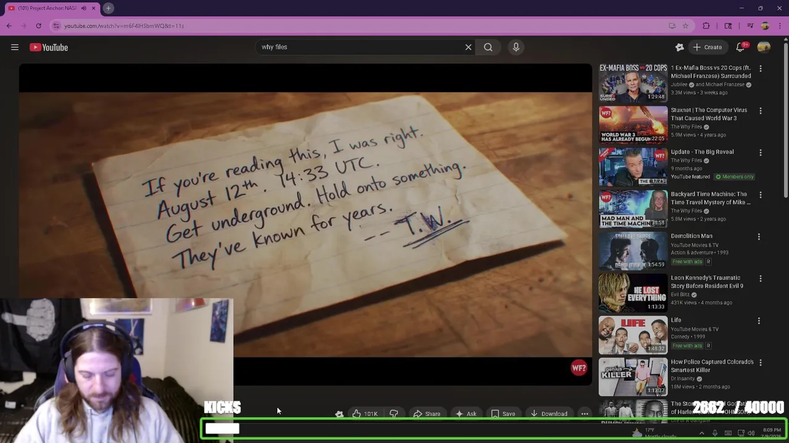Reload the YouTube page

pos(38,26)
